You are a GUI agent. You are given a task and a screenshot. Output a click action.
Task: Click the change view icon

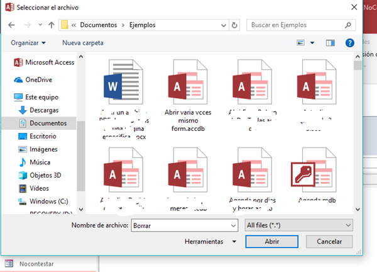[301, 43]
